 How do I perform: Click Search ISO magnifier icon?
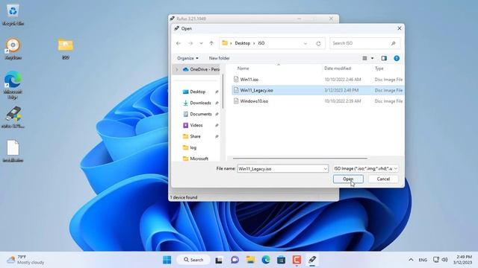click(394, 43)
